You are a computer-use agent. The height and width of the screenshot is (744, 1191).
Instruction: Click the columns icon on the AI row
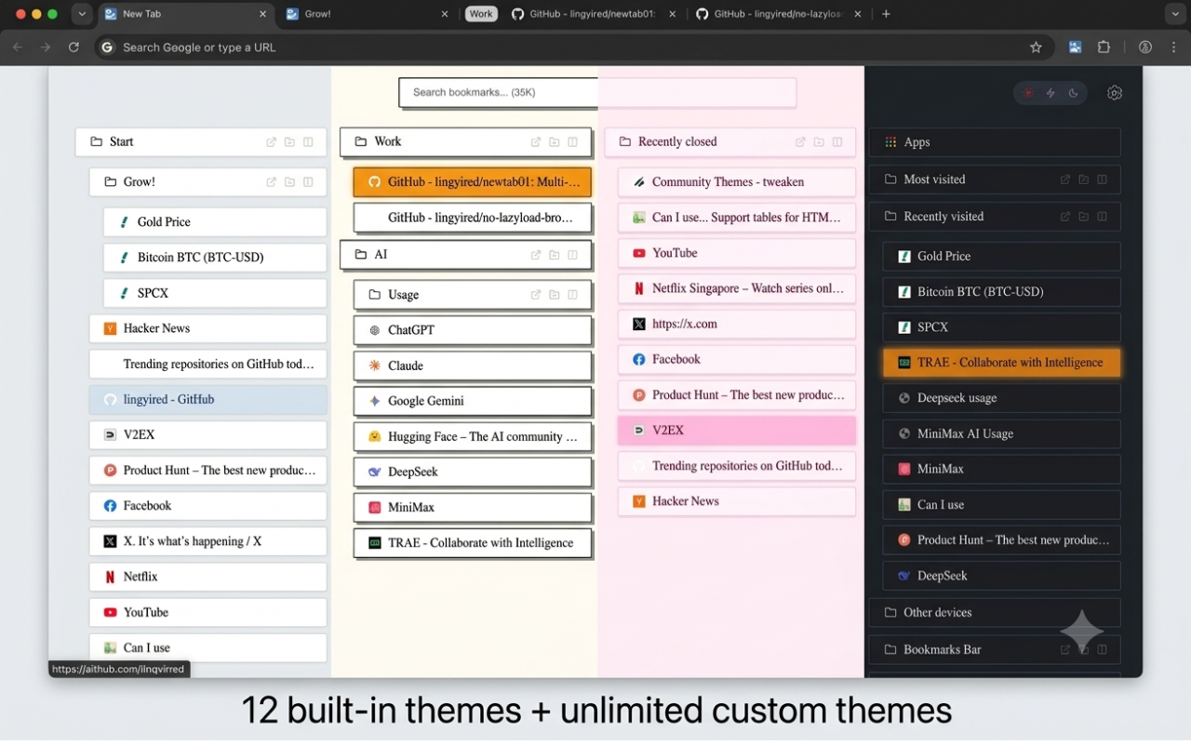(572, 255)
